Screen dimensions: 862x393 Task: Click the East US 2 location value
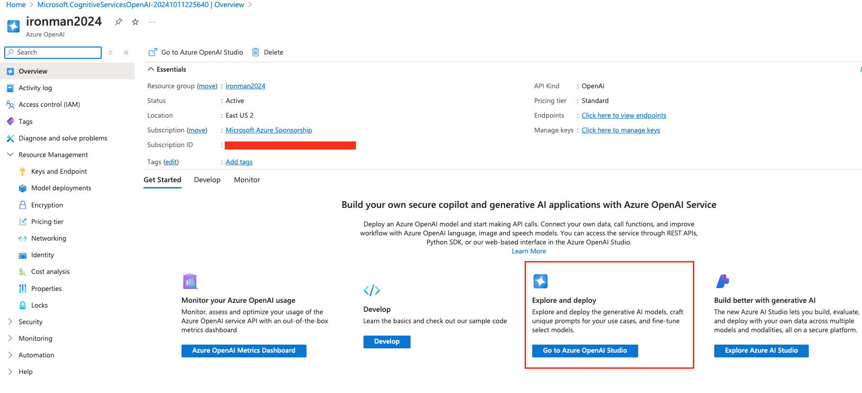239,115
